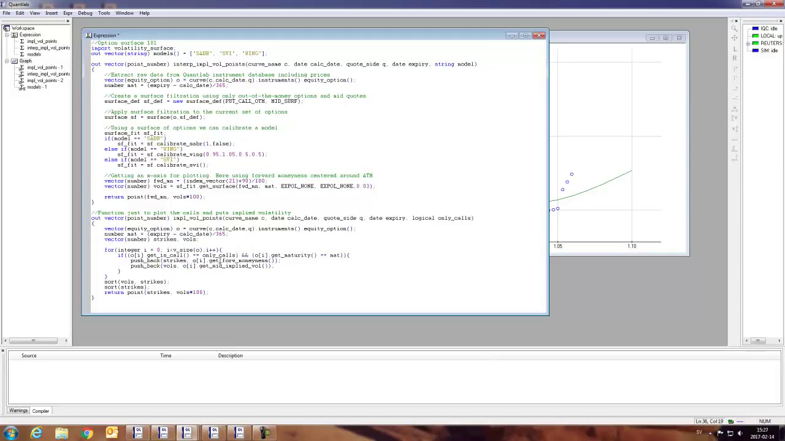Click the Source column header
The width and height of the screenshot is (785, 441).
(x=29, y=355)
